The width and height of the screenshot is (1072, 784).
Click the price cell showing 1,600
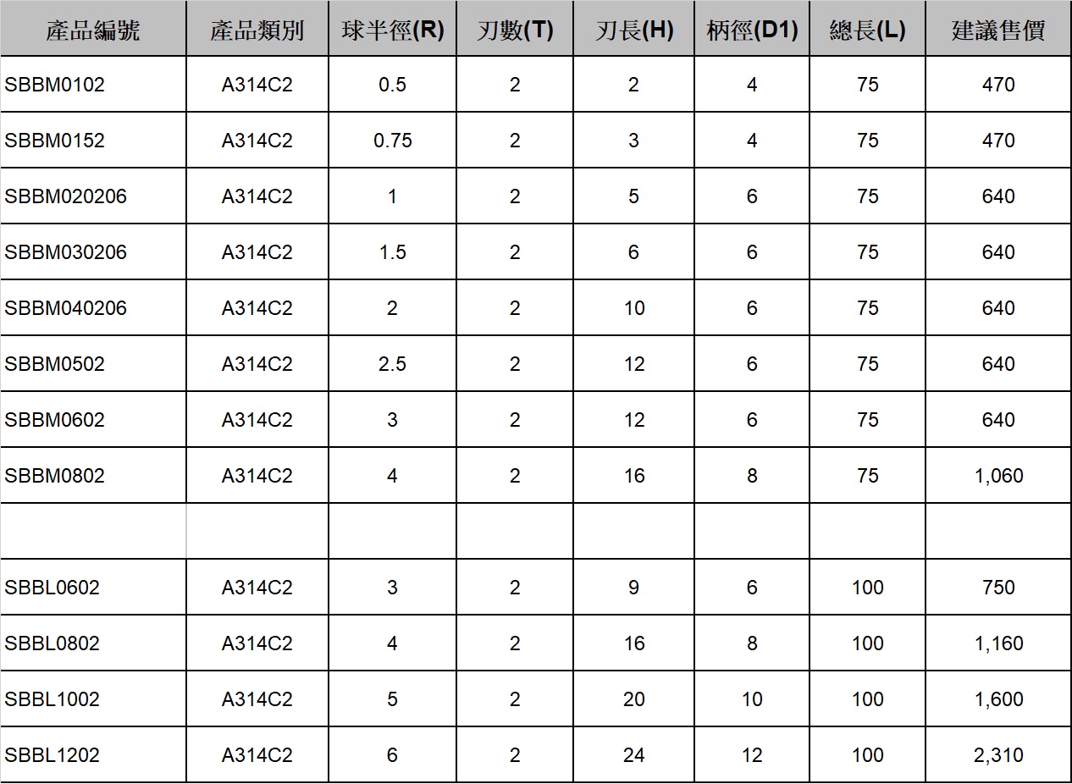pos(998,699)
